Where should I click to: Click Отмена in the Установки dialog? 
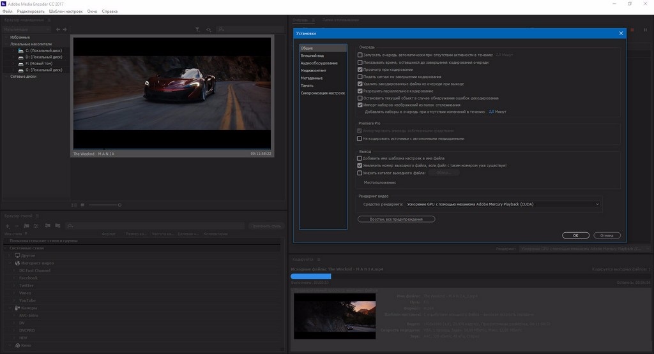[x=607, y=235]
